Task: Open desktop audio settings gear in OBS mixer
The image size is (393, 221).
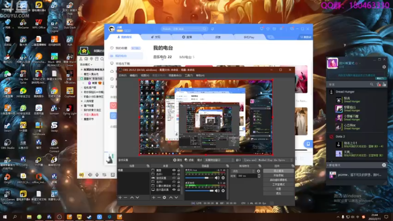Action: 223,191
